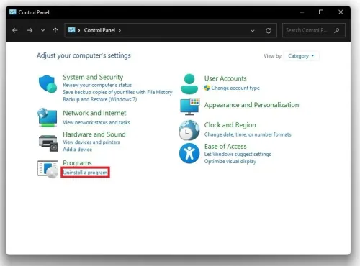Minimize the Control Panel window
360x266 pixels.
302,12
